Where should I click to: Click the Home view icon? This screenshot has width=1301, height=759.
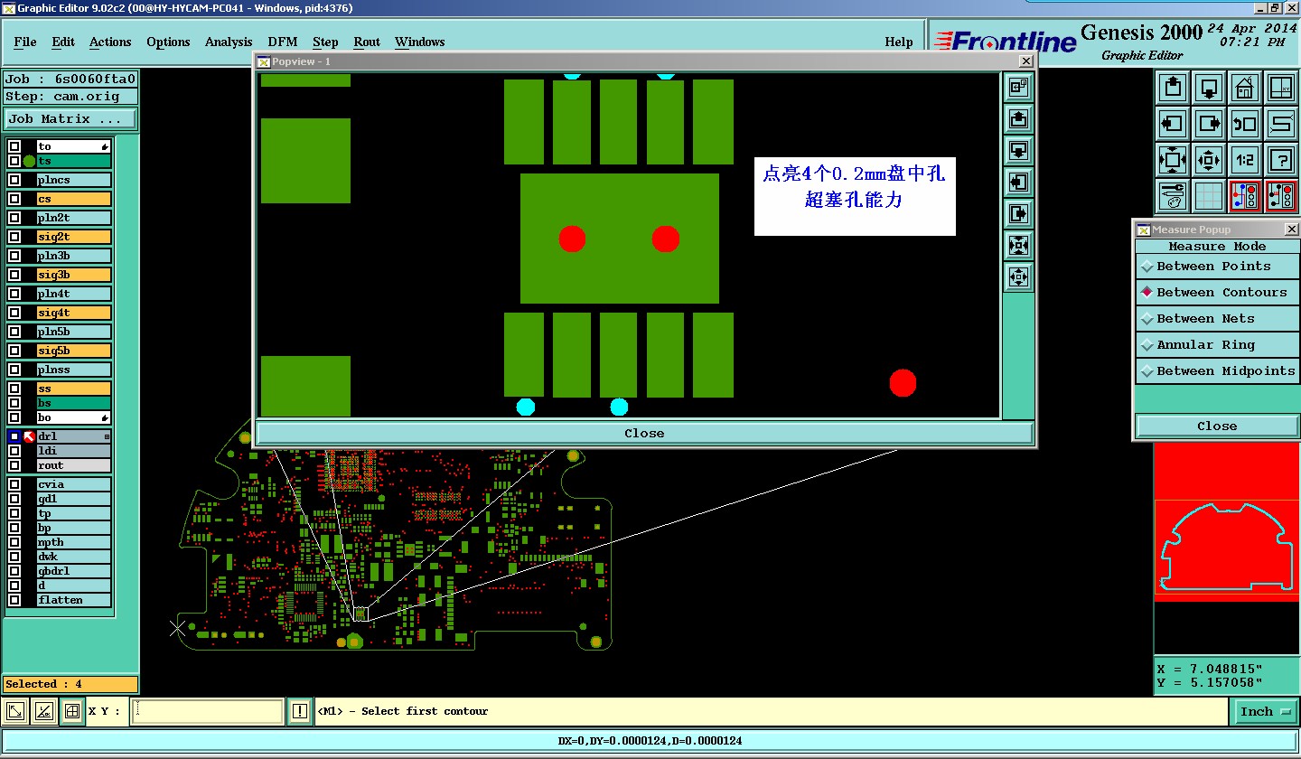click(x=1245, y=88)
